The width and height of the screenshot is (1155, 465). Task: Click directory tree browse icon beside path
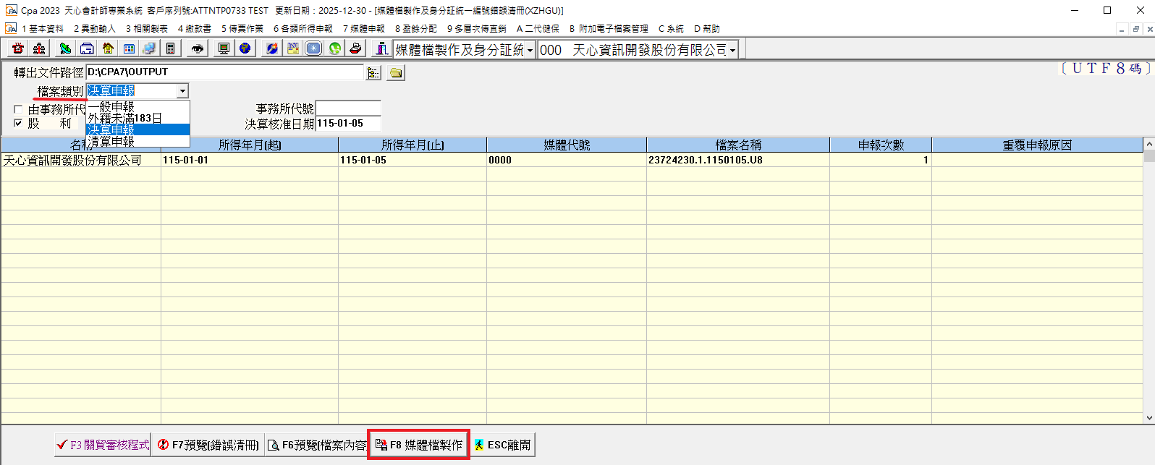point(373,72)
